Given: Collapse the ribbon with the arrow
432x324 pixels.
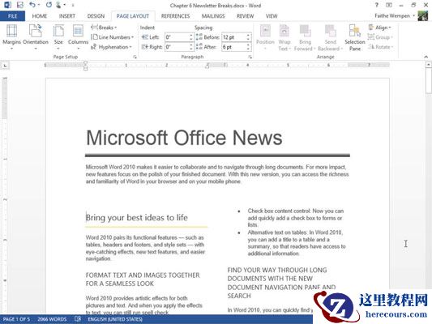Looking at the screenshot, I should click(426, 57).
